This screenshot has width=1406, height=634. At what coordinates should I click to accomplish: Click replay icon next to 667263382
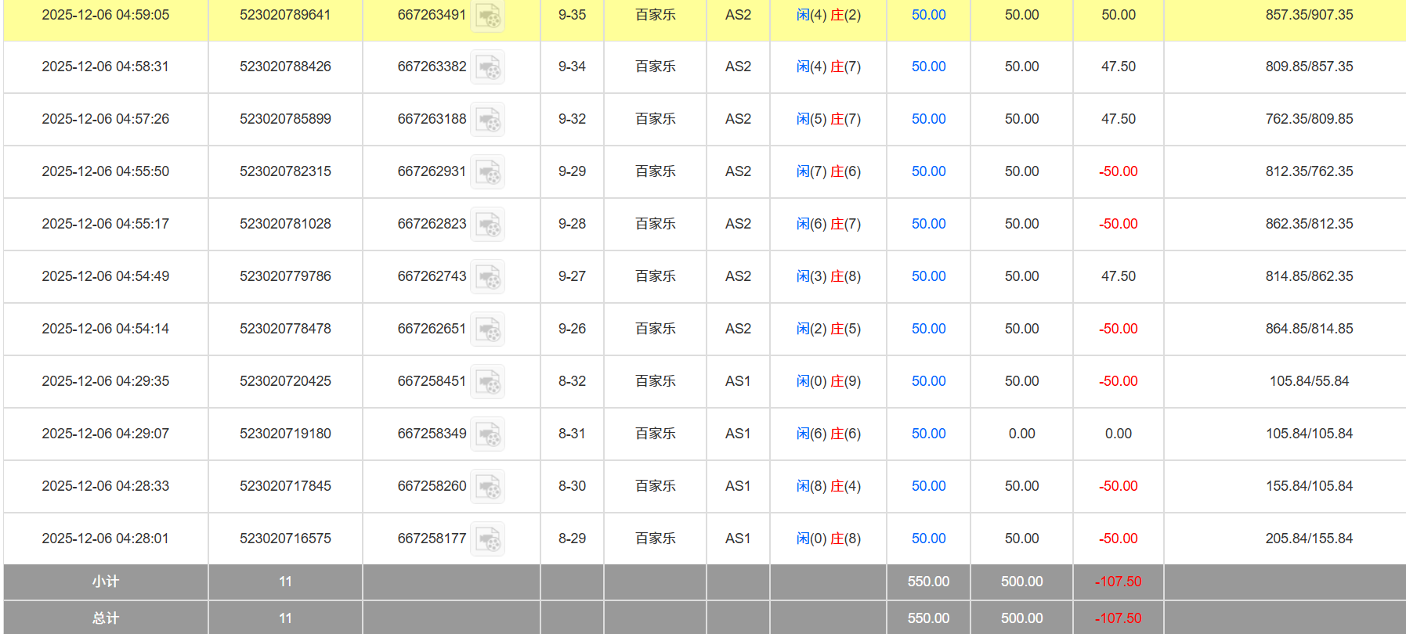pyautogui.click(x=487, y=67)
